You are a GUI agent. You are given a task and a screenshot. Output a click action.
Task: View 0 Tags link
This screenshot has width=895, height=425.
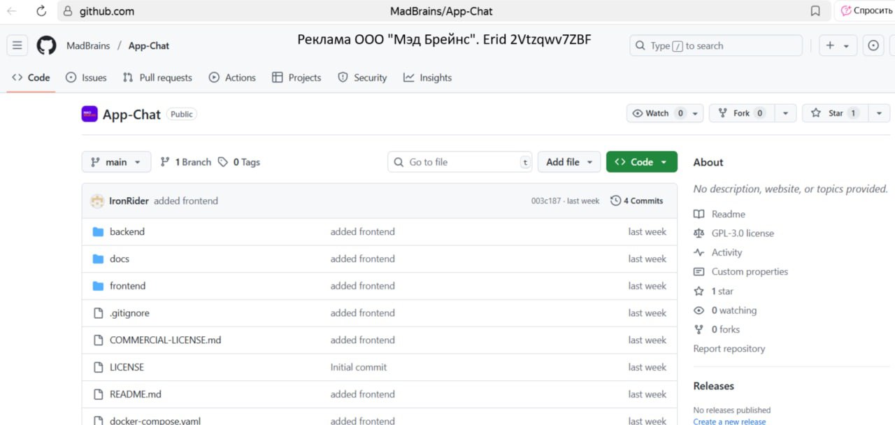tap(238, 162)
